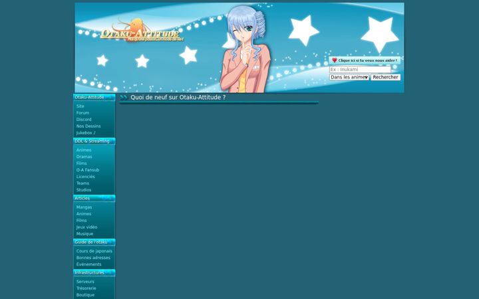Open the Trésorerie link
Image resolution: width=479 pixels, height=299 pixels.
[x=86, y=288]
